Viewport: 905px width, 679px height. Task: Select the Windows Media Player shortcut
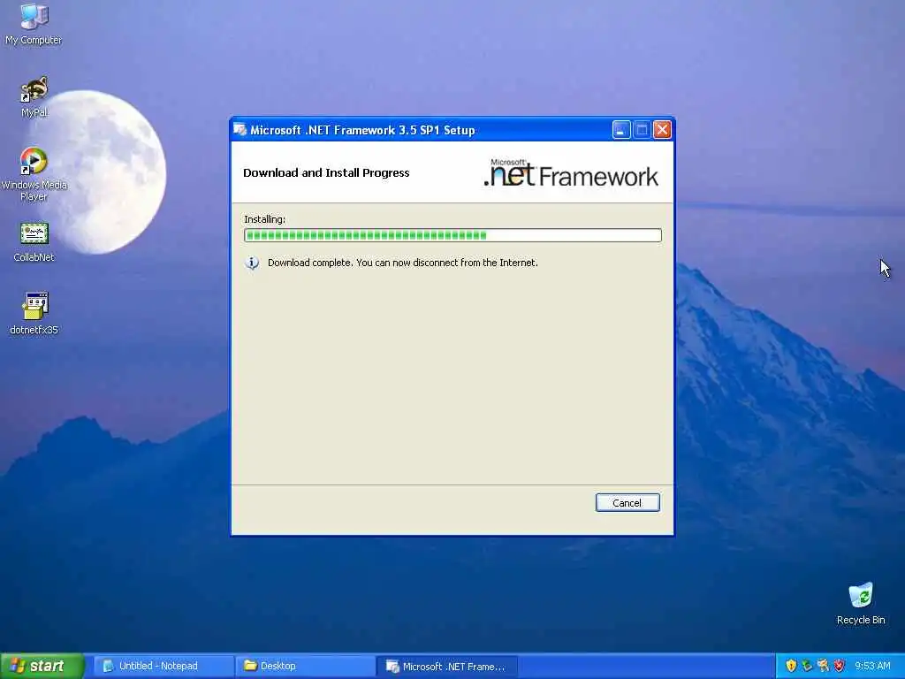pyautogui.click(x=34, y=174)
